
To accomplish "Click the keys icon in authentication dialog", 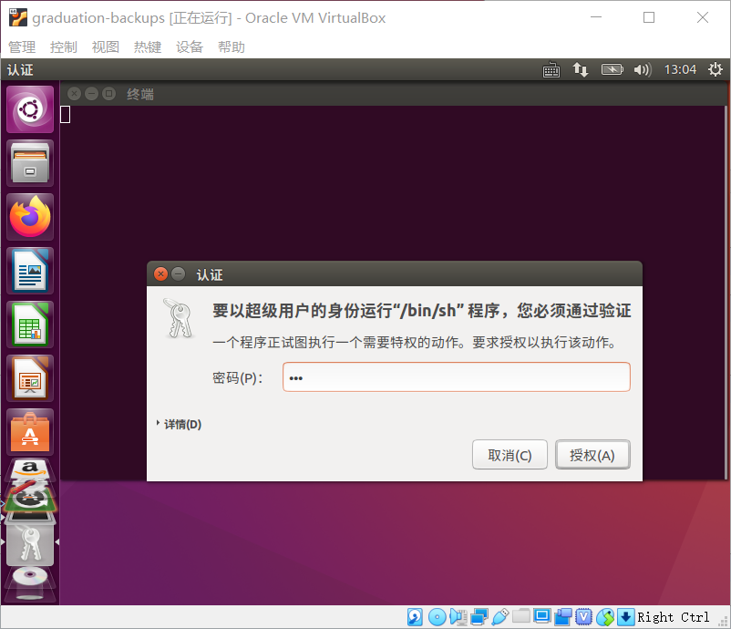I will click(x=179, y=318).
